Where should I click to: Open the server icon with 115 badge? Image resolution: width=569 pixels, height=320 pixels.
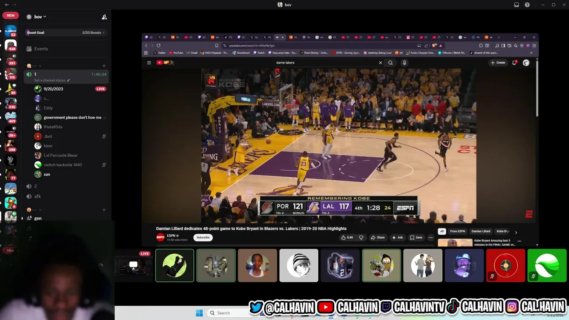click(11, 74)
